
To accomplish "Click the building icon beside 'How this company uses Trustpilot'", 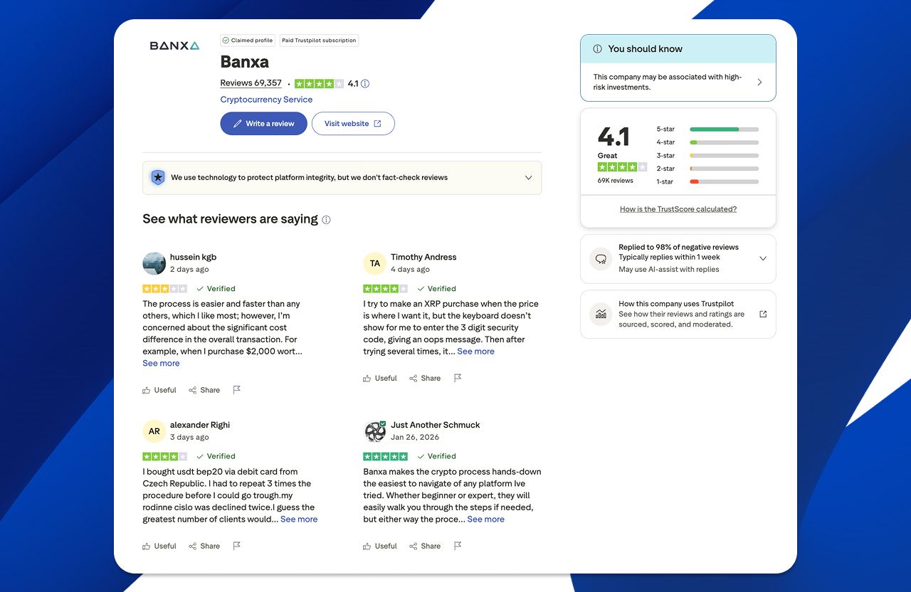I will tap(601, 314).
